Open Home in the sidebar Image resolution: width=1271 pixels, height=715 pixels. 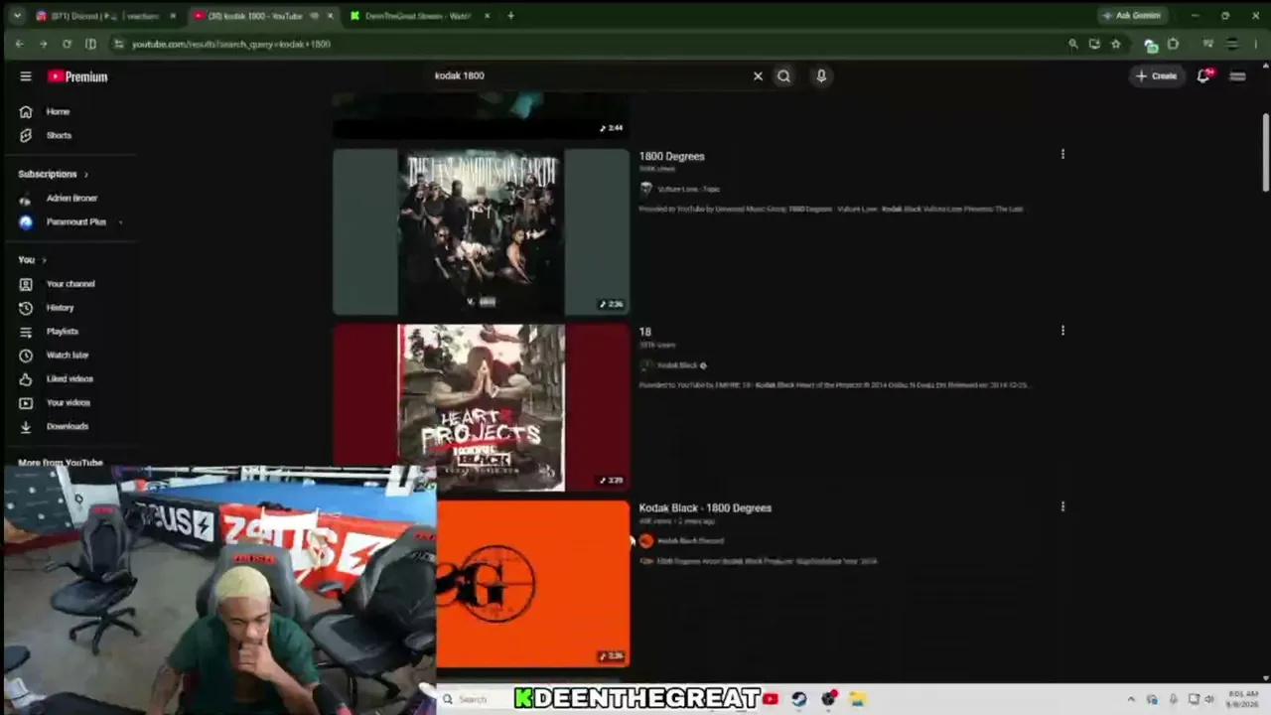(x=58, y=111)
